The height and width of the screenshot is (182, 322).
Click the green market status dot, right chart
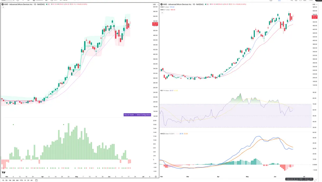click(206, 5)
